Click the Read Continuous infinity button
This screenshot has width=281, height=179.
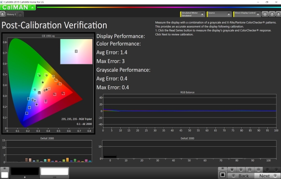(x=258, y=170)
